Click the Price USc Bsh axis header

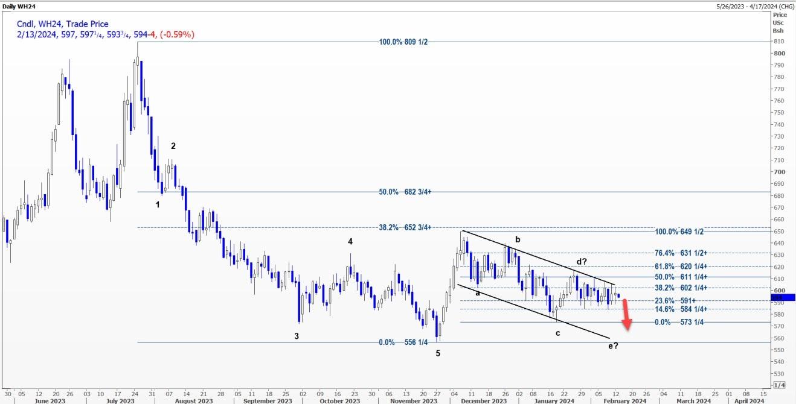point(780,22)
